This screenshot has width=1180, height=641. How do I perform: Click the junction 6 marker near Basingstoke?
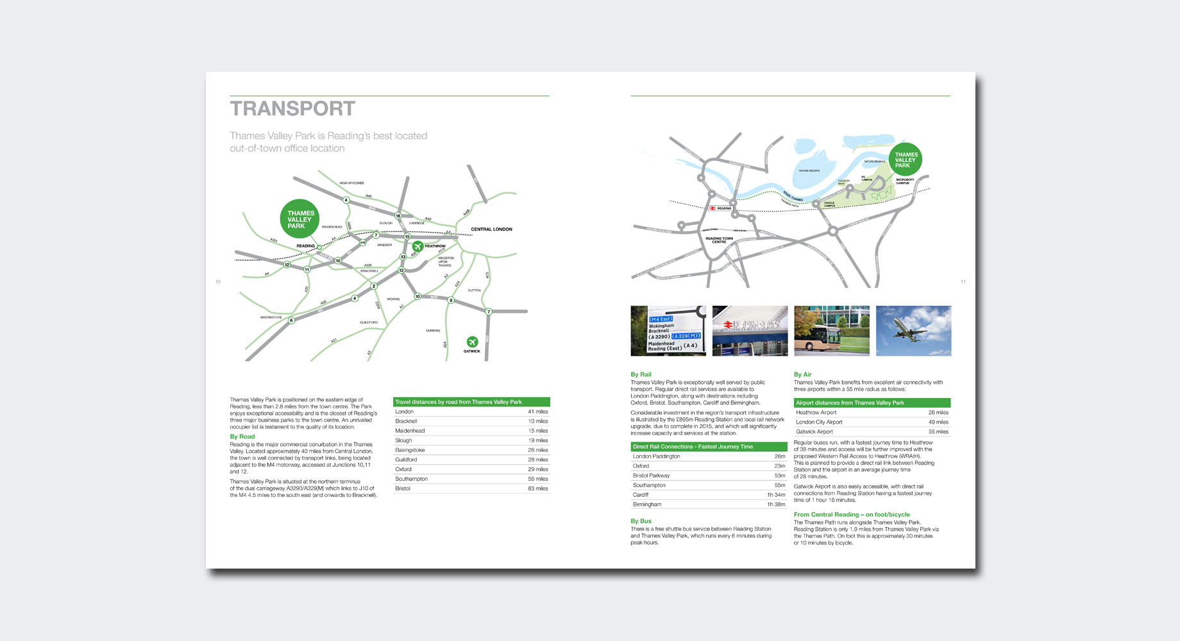tap(291, 320)
